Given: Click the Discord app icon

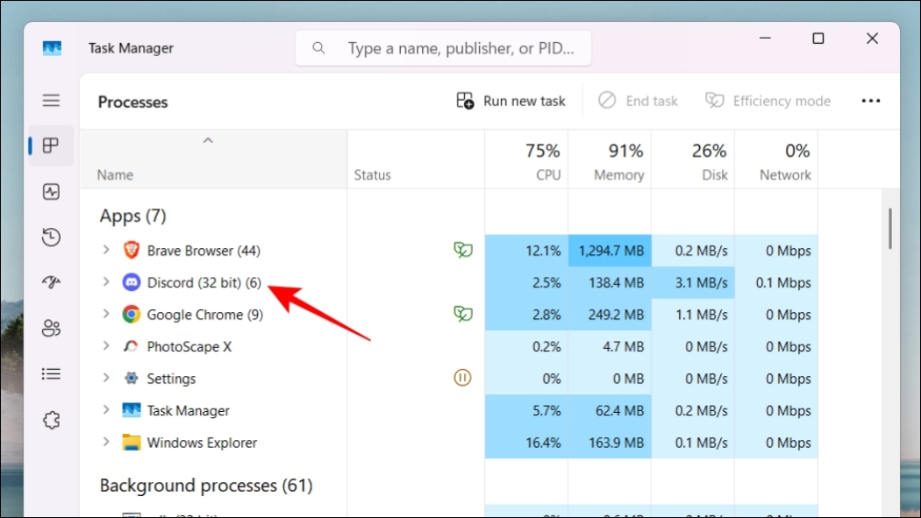Looking at the screenshot, I should tap(132, 282).
